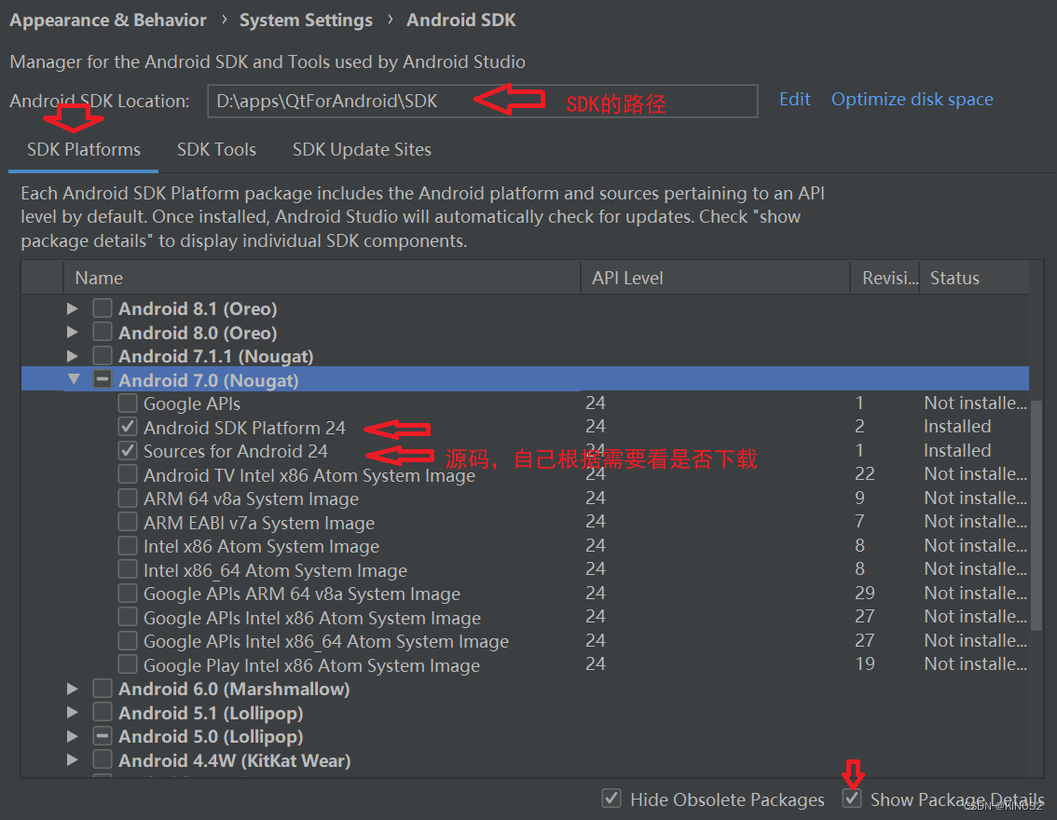1057x820 pixels.
Task: Select the Android SDK Platform 24 row text
Action: pyautogui.click(x=244, y=428)
